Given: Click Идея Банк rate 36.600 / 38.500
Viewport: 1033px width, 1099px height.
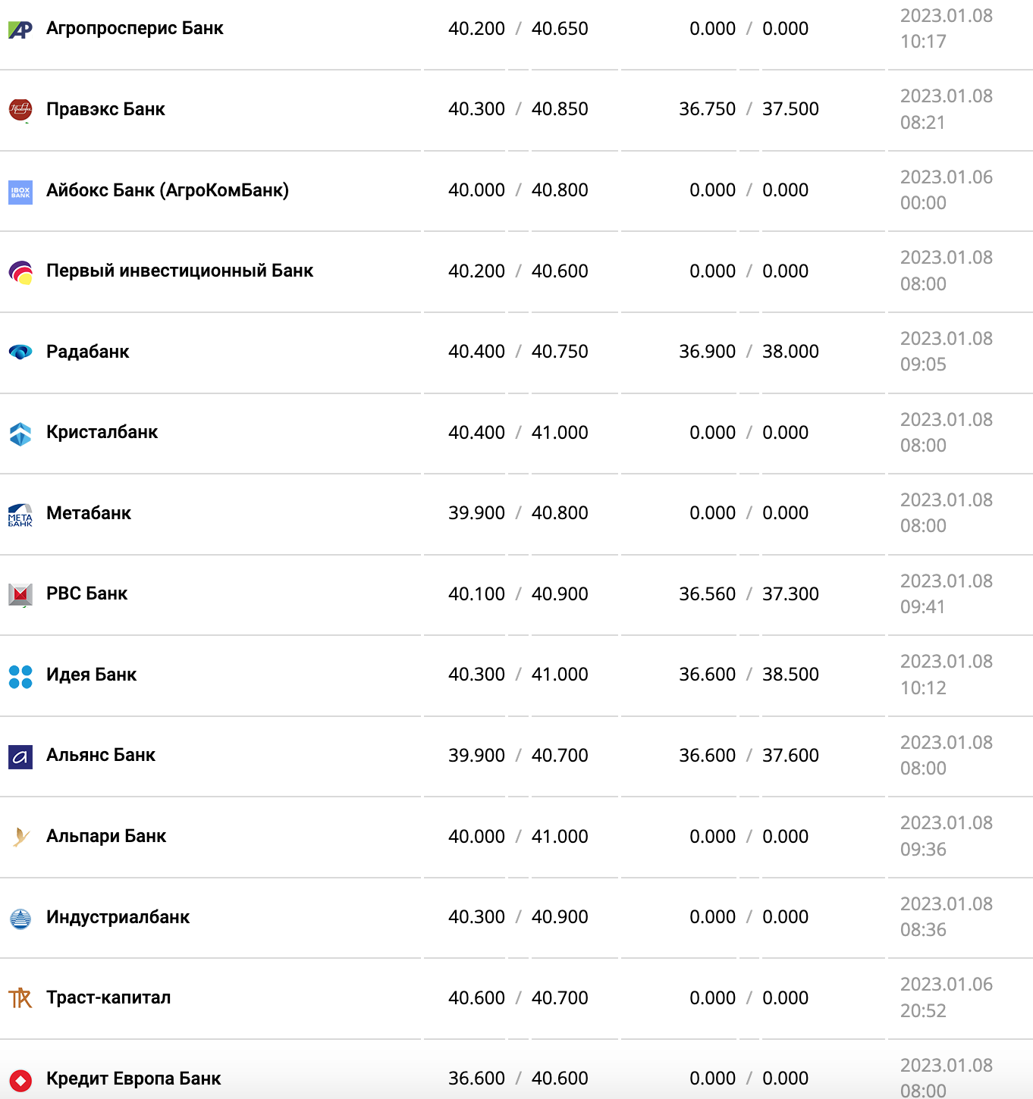Looking at the screenshot, I should (x=749, y=675).
